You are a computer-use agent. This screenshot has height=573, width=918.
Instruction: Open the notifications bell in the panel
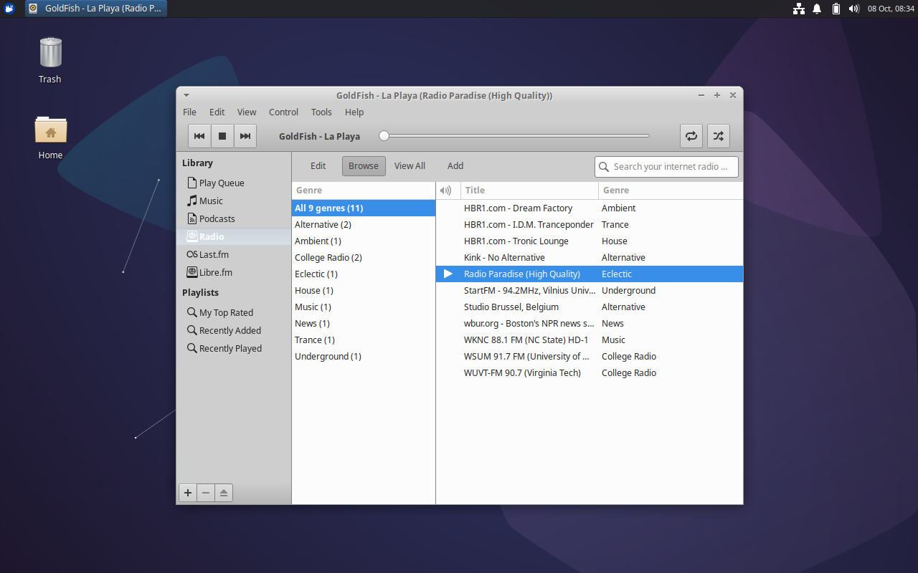click(817, 9)
